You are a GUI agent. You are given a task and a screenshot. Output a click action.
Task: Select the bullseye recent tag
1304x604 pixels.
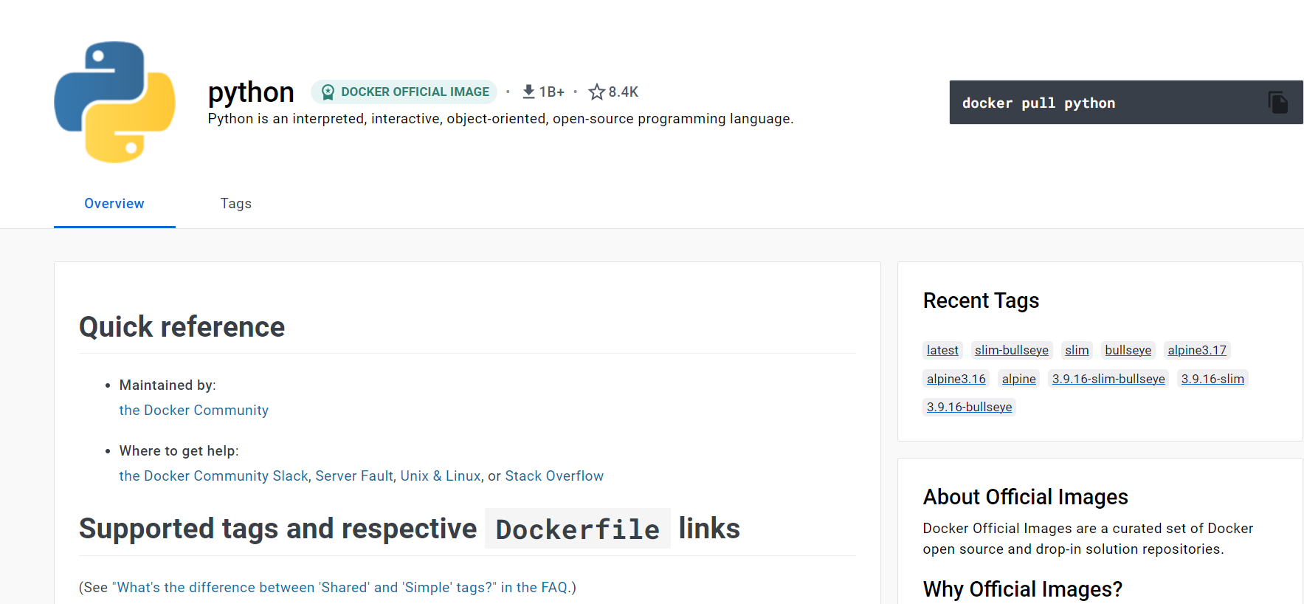pos(1128,350)
